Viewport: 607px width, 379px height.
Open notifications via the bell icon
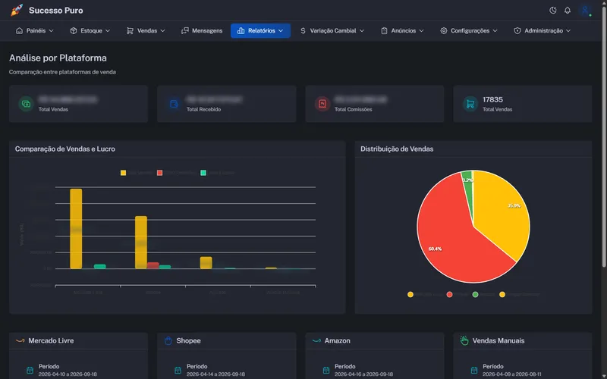[567, 11]
